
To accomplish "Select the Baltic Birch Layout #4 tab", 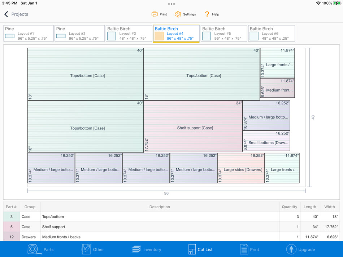I will (176, 33).
